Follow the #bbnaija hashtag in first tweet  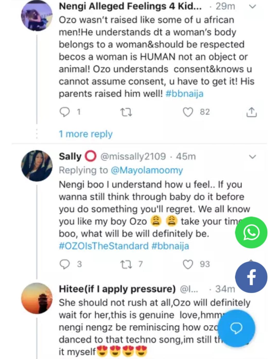[x=184, y=93]
